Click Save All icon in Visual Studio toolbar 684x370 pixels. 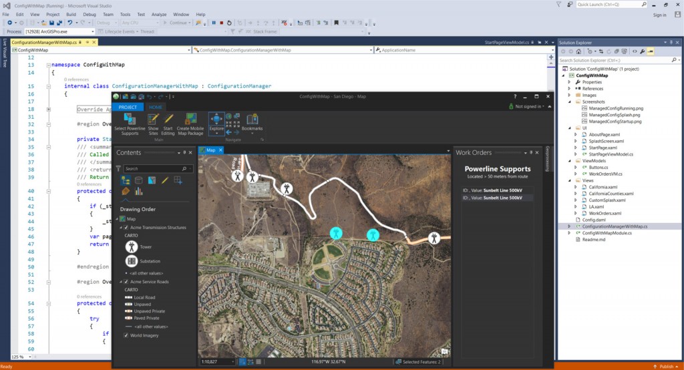pos(59,23)
